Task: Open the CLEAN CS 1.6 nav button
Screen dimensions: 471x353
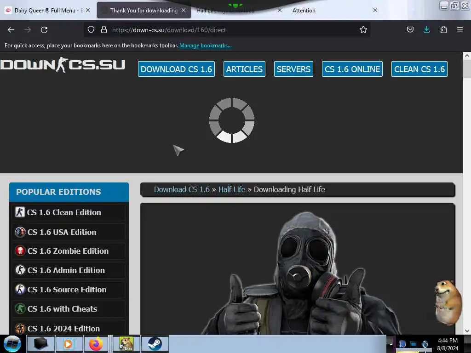Action: tap(419, 69)
